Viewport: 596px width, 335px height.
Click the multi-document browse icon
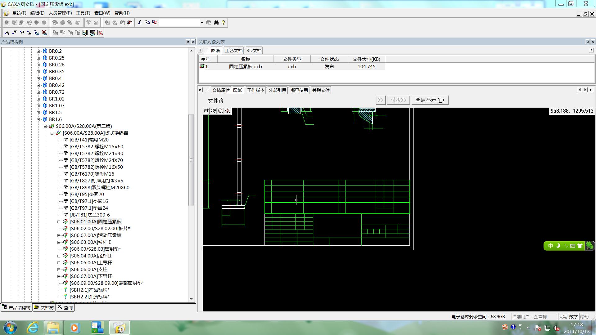93,33
